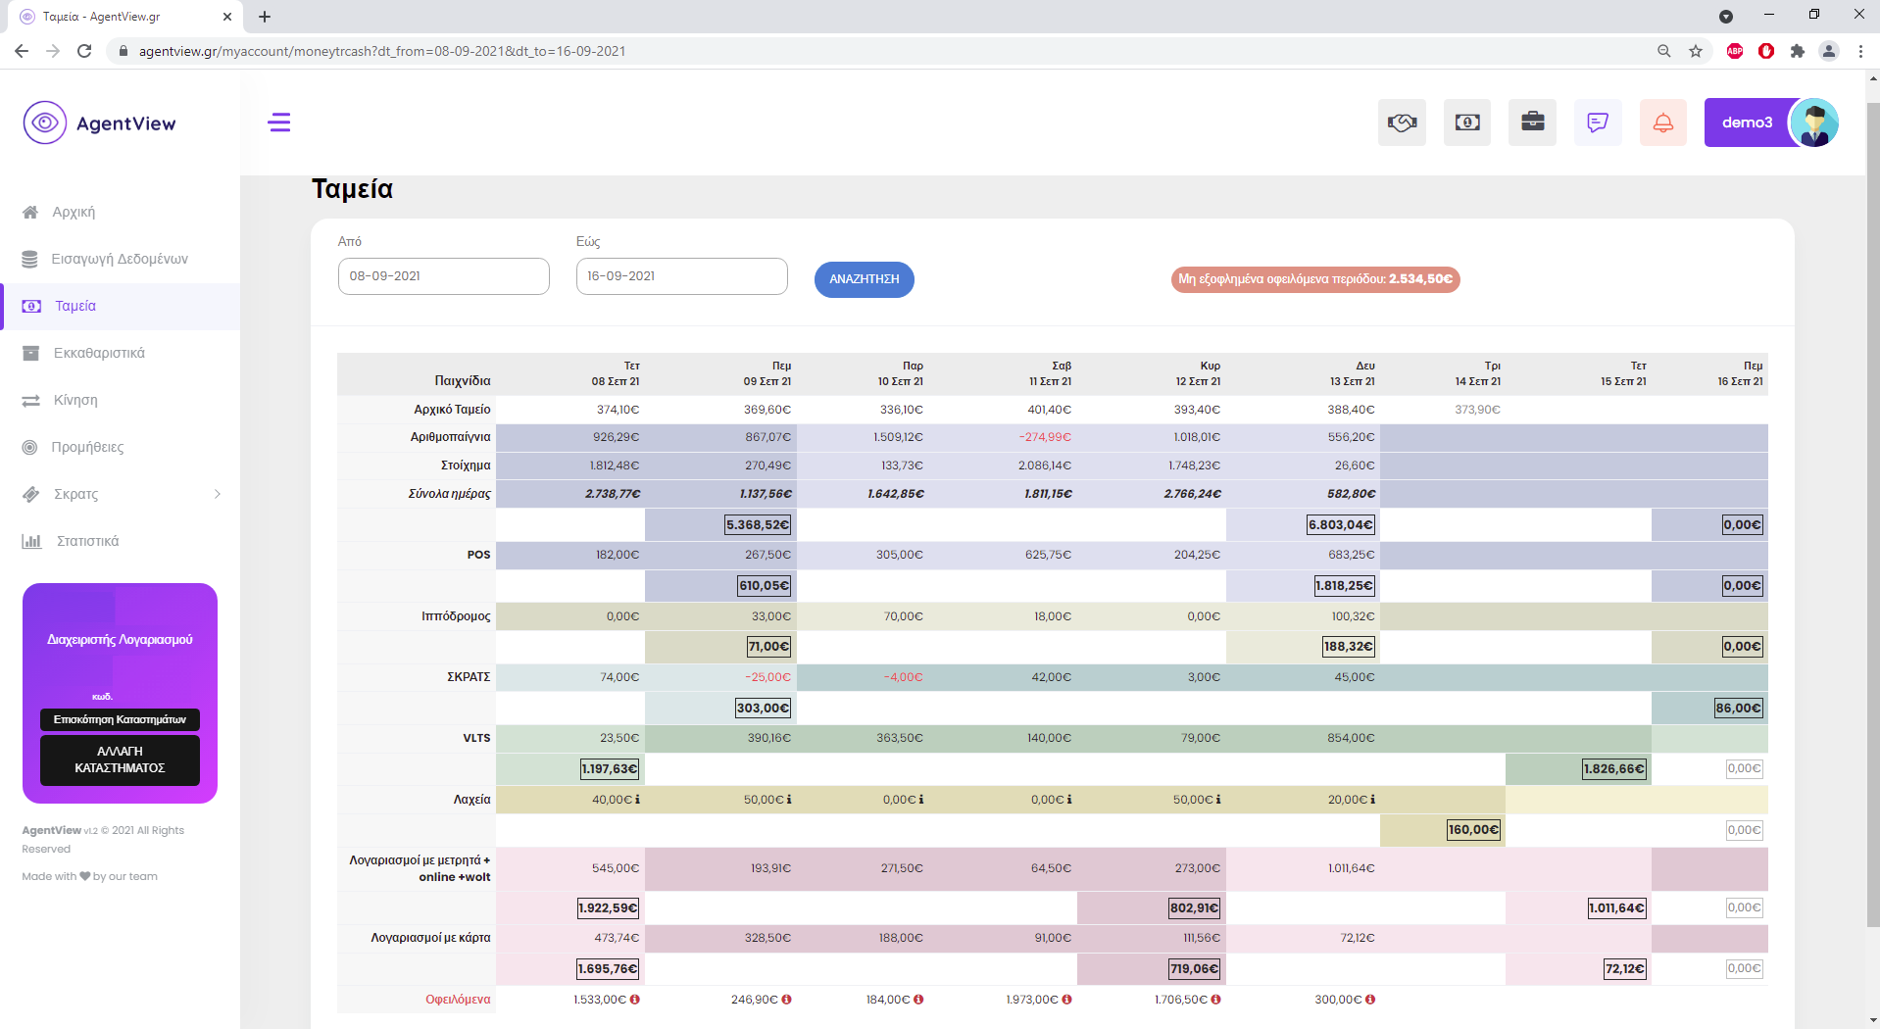
Task: Open Στατιστικά from the sidebar
Action: click(x=87, y=541)
